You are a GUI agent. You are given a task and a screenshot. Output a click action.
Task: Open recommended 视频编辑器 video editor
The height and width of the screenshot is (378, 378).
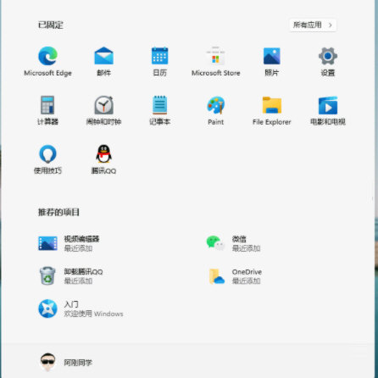click(x=69, y=243)
